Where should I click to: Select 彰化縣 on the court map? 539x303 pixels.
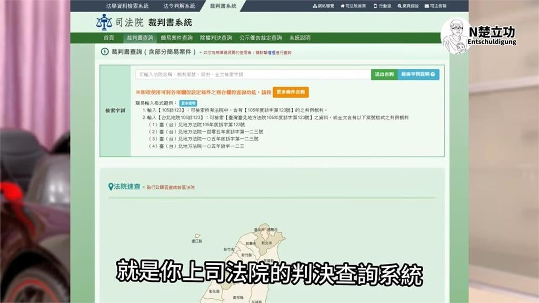[x=214, y=291]
